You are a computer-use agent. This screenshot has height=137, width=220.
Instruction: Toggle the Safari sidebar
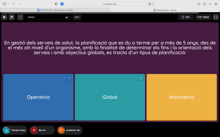pos(5,4)
